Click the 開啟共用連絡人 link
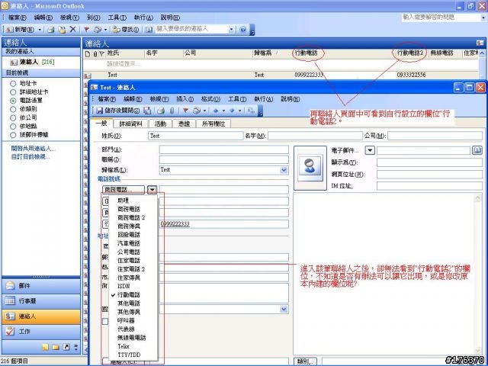This screenshot has height=366, width=488. [x=33, y=149]
